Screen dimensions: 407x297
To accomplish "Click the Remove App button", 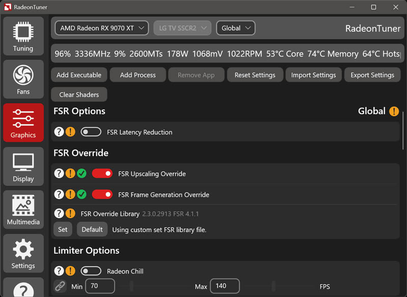I will 196,75.
